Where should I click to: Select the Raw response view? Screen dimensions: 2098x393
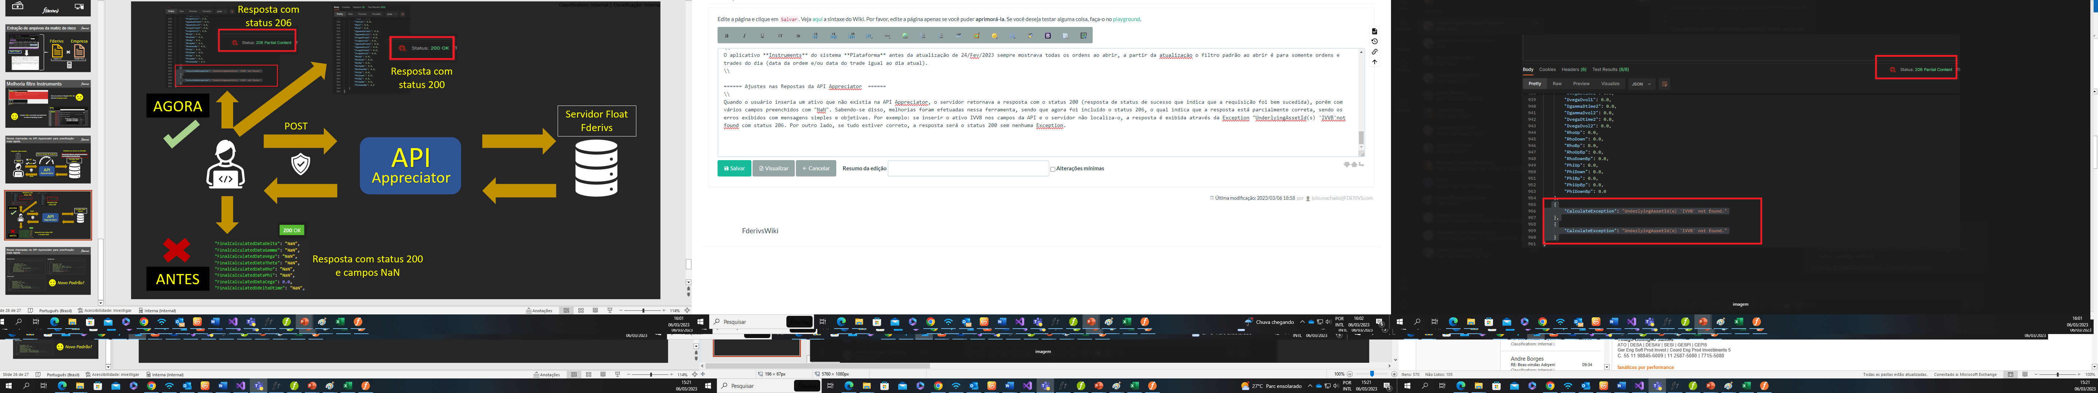[x=1557, y=84]
